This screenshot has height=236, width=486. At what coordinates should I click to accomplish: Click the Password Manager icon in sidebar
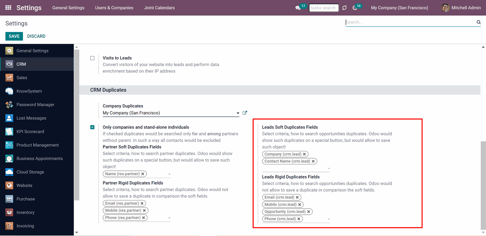coord(9,105)
